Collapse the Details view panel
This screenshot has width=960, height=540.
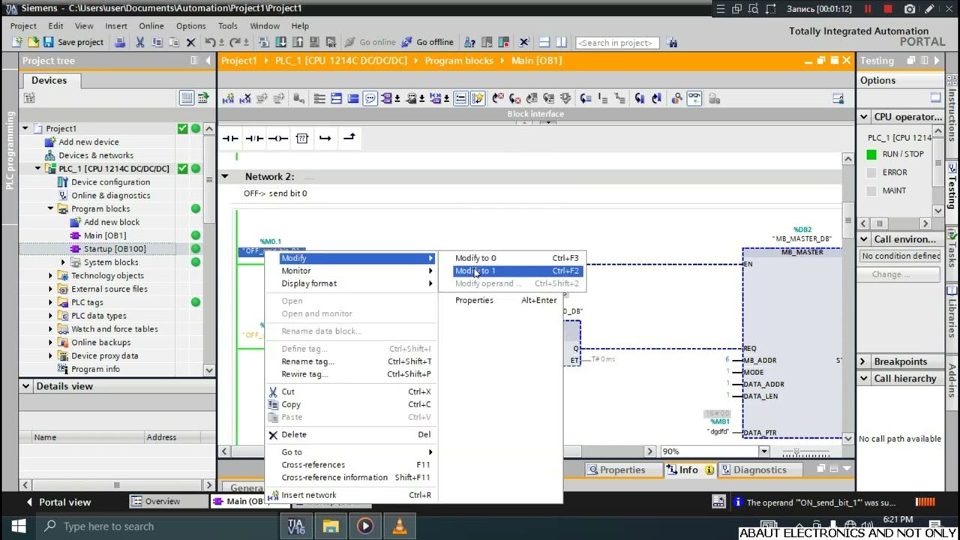26,386
